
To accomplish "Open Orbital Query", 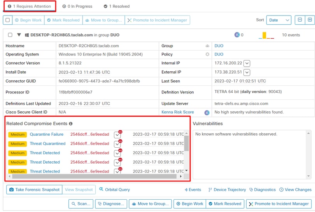I will [114, 190].
